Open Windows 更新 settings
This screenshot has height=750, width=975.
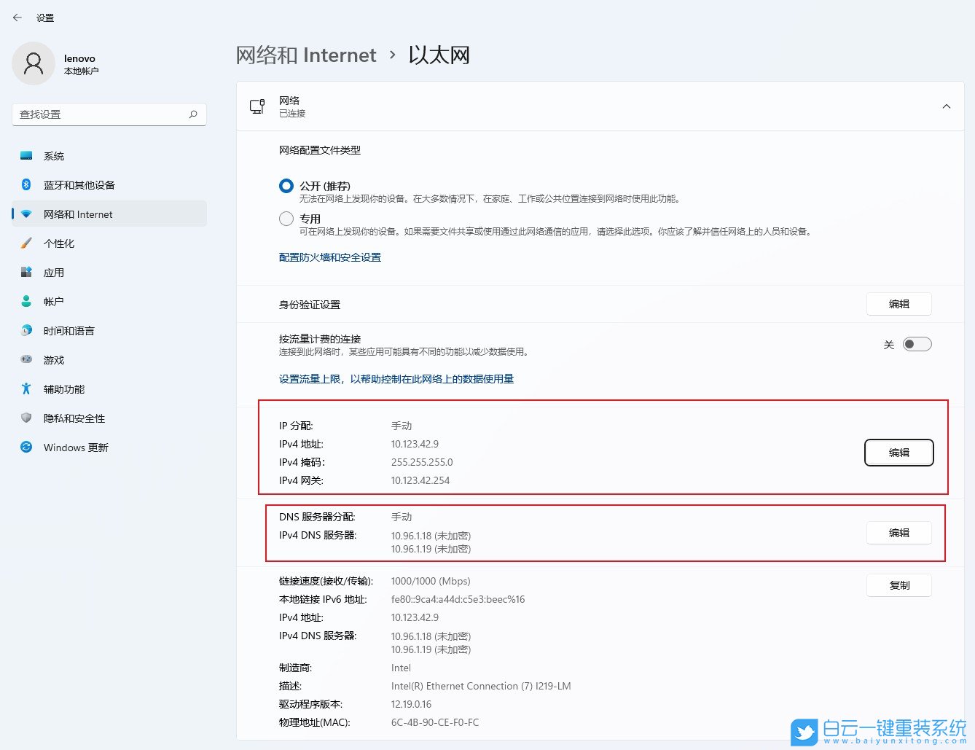click(26, 447)
